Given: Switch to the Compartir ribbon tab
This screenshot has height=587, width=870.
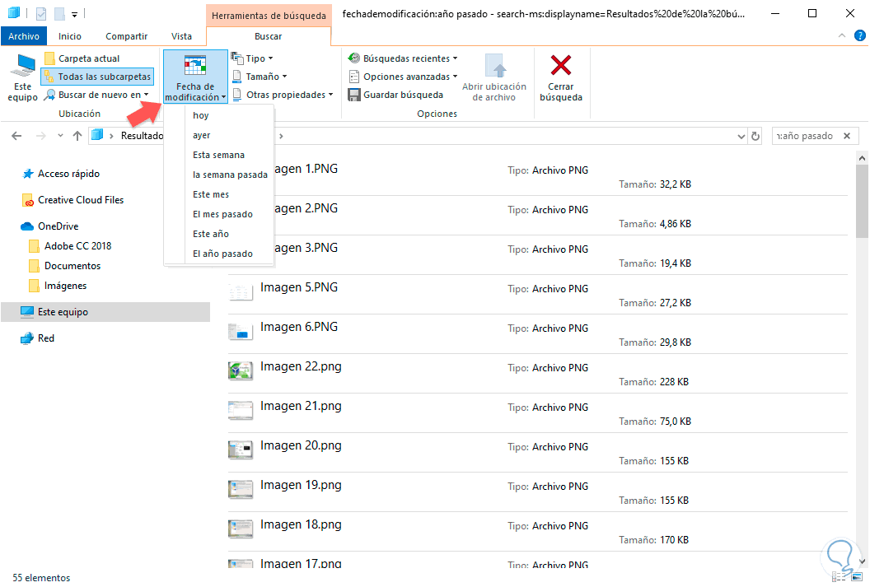Looking at the screenshot, I should tap(127, 36).
